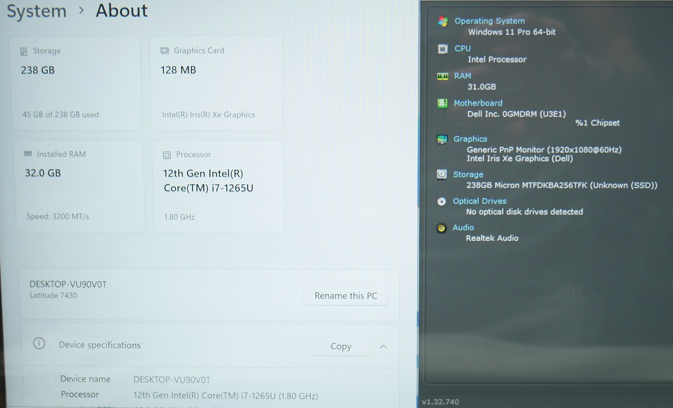Click the 12th Gen Intel Core i7-1265U card text

208,181
